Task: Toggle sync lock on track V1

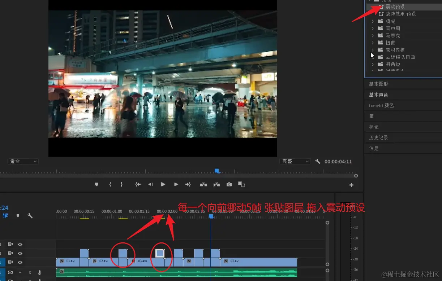Action: 10,262
